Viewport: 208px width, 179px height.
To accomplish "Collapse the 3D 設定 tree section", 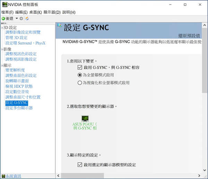I will point(2,28).
